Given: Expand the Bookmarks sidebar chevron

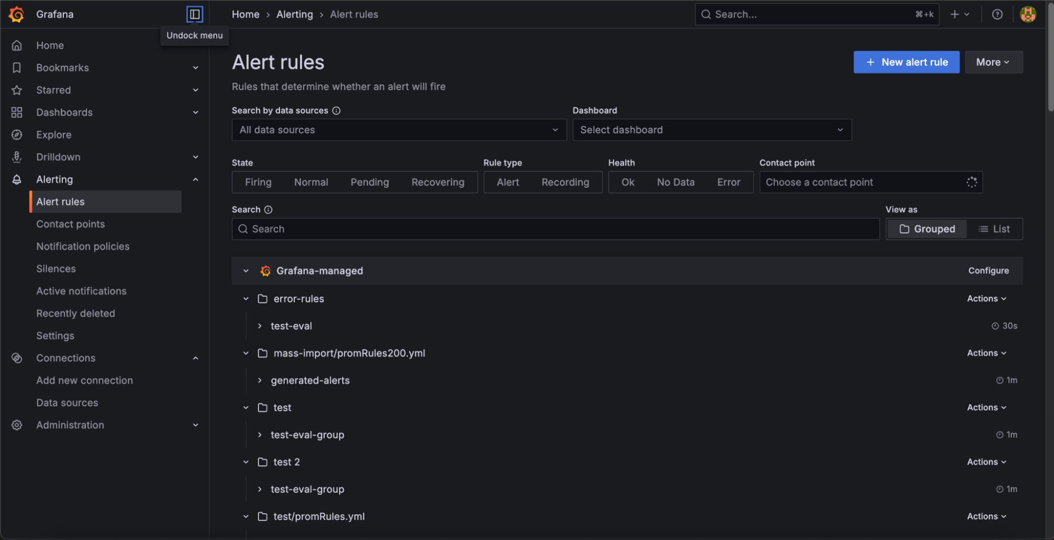Looking at the screenshot, I should click(196, 68).
